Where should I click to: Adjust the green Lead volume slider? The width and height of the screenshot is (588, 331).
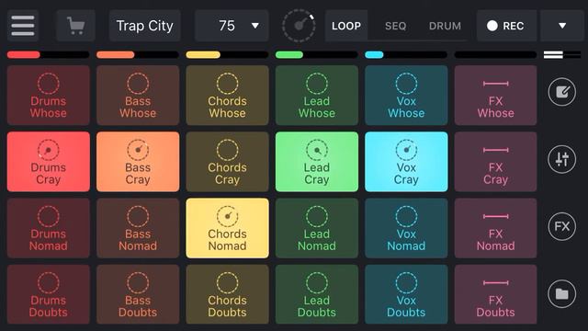[x=317, y=55]
